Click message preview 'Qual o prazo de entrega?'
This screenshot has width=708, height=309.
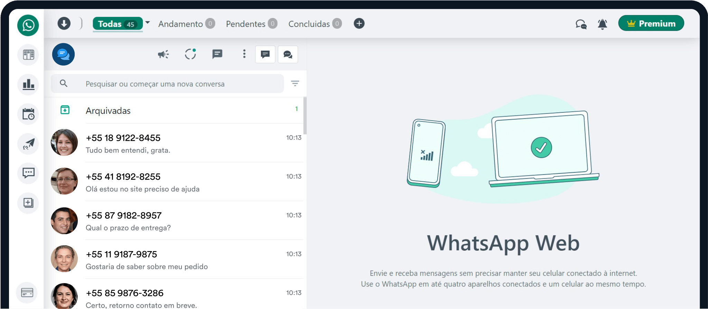pyautogui.click(x=128, y=228)
